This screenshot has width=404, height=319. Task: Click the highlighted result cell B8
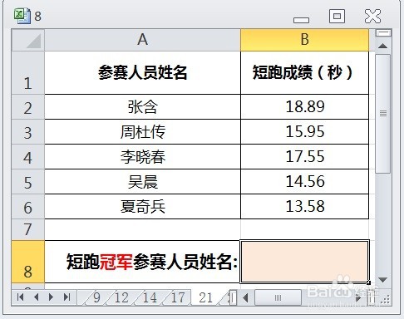point(305,262)
